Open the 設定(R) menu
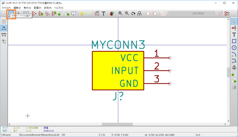Viewport: 238px width, 137px height. (x=48, y=8)
